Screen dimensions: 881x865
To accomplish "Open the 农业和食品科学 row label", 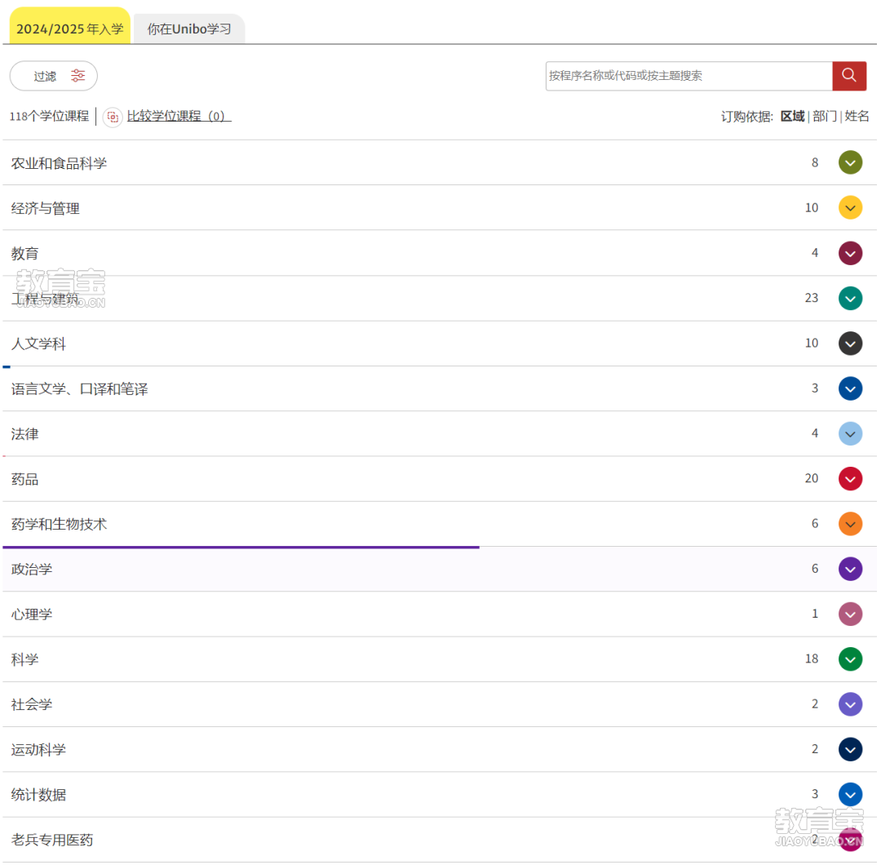I will pyautogui.click(x=59, y=163).
